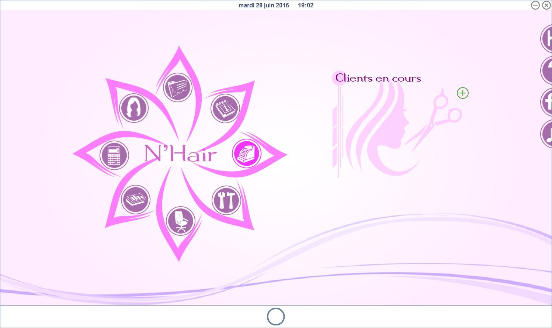
Task: Click the hairstyle wig icon
Action: tap(134, 108)
